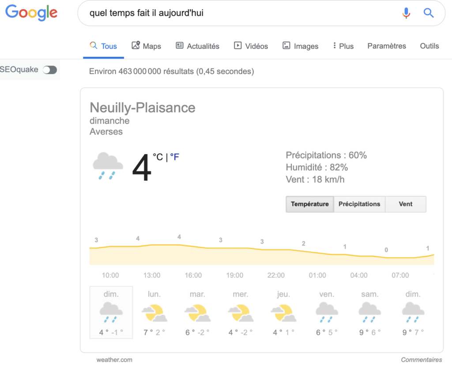Viewport: 452px width, 367px height.
Task: Switch temperature unit to Fahrenheit
Action: pyautogui.click(x=175, y=157)
